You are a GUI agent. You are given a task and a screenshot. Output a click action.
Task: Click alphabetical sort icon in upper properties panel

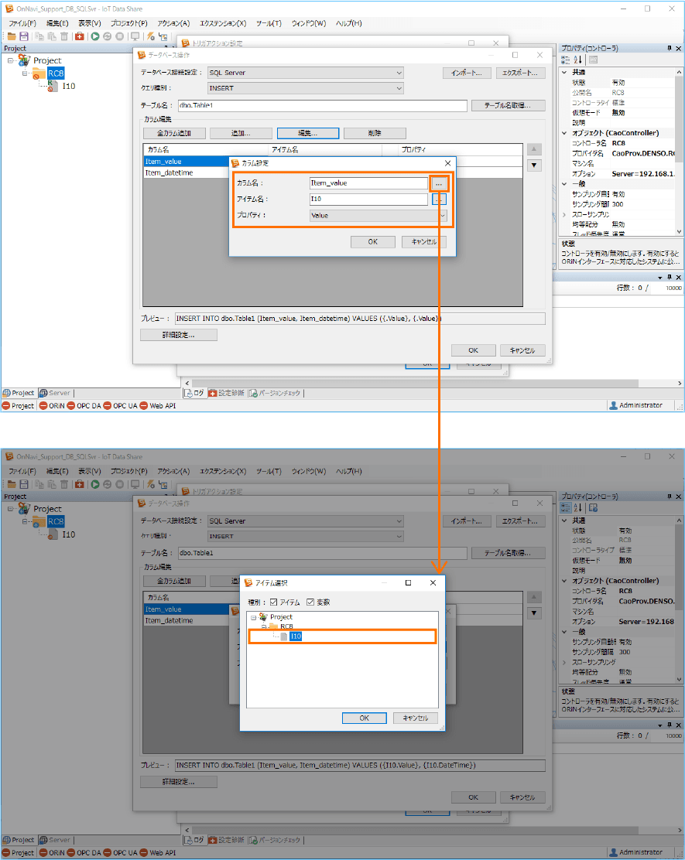point(577,60)
